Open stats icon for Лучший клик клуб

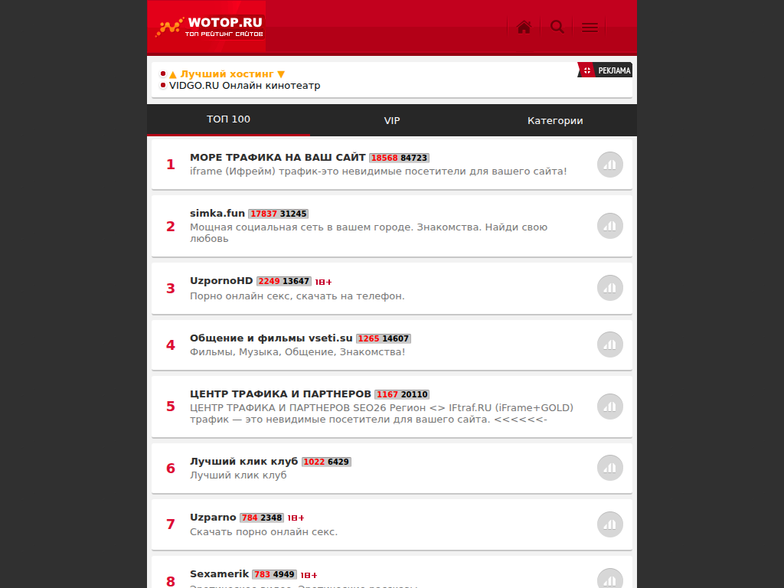click(609, 468)
